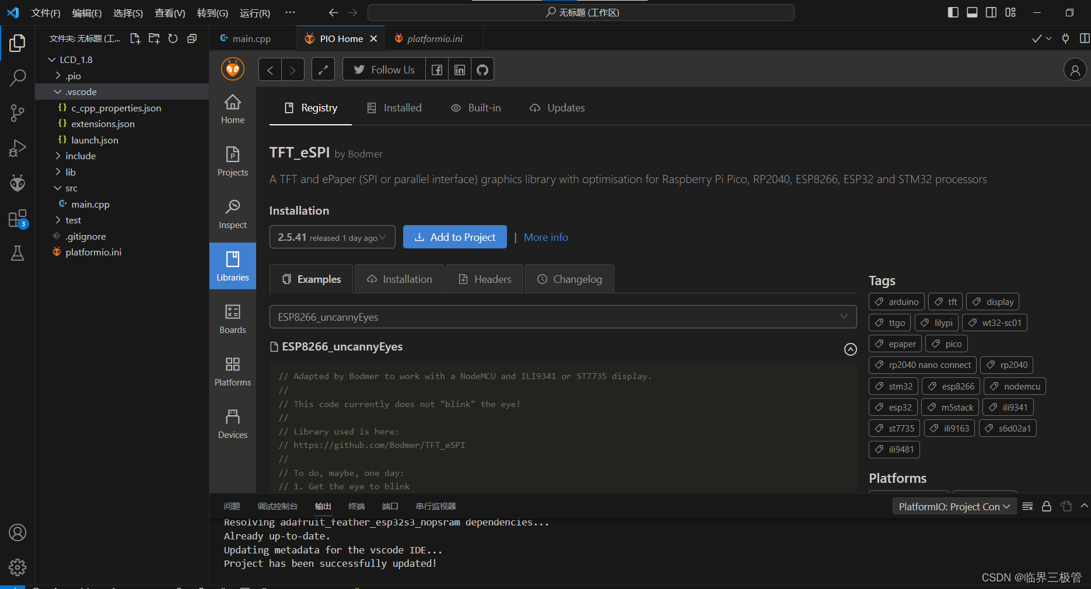Expand PIO Home to full view
Screen dimensions: 1091x589
click(x=323, y=70)
